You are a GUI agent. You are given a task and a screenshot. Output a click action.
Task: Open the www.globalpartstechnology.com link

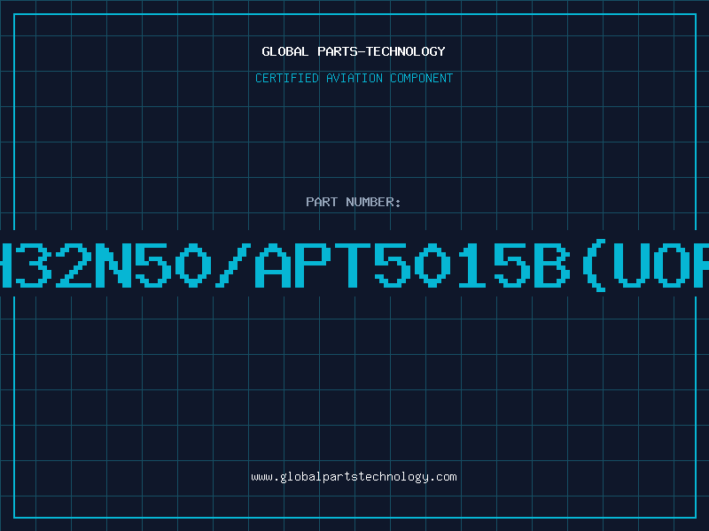click(x=354, y=477)
